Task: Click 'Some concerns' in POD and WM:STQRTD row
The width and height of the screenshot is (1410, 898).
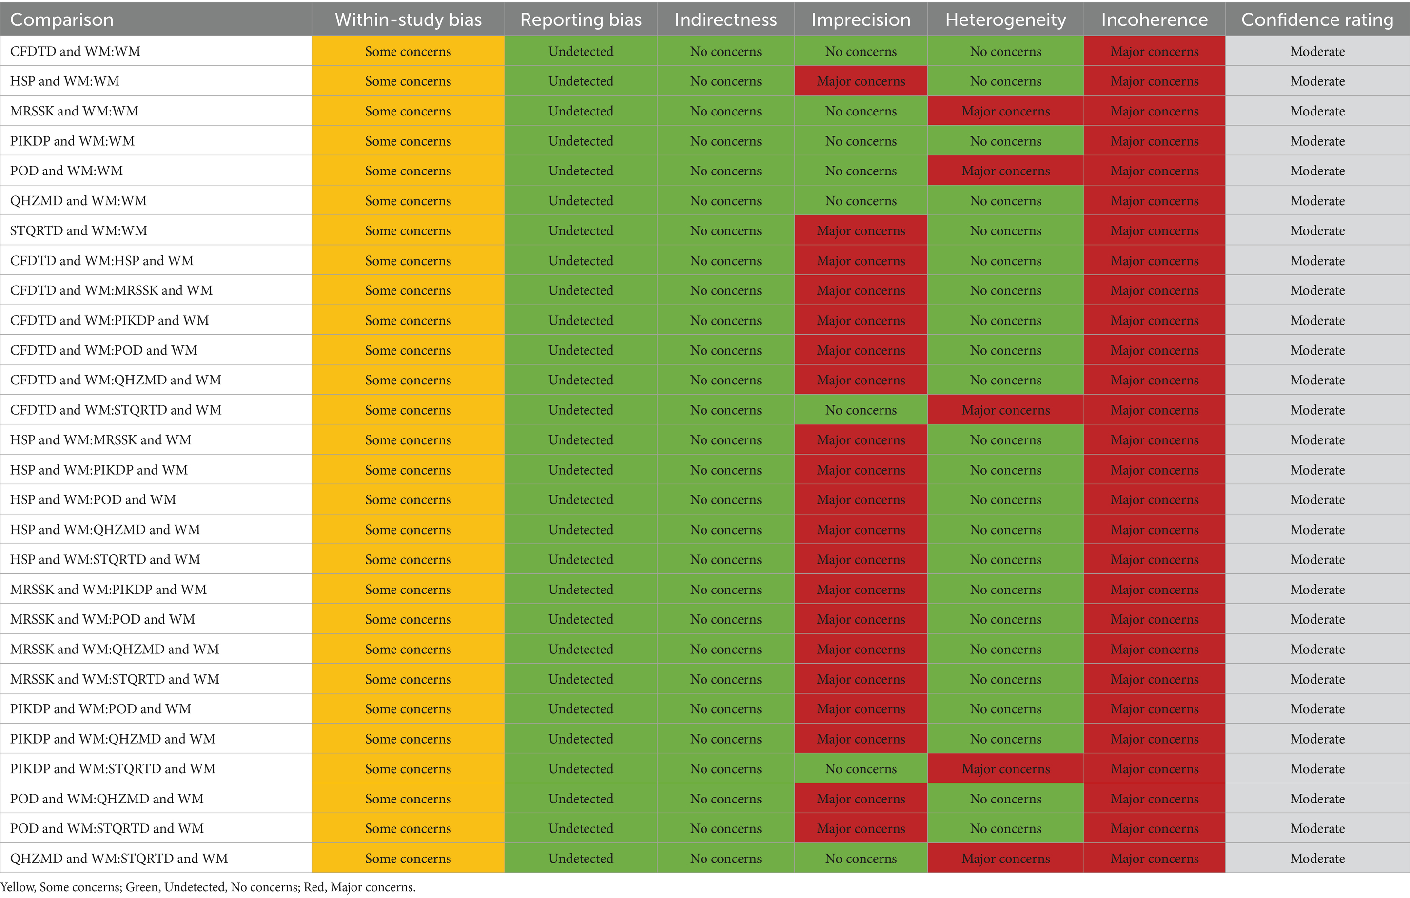Action: (x=408, y=829)
